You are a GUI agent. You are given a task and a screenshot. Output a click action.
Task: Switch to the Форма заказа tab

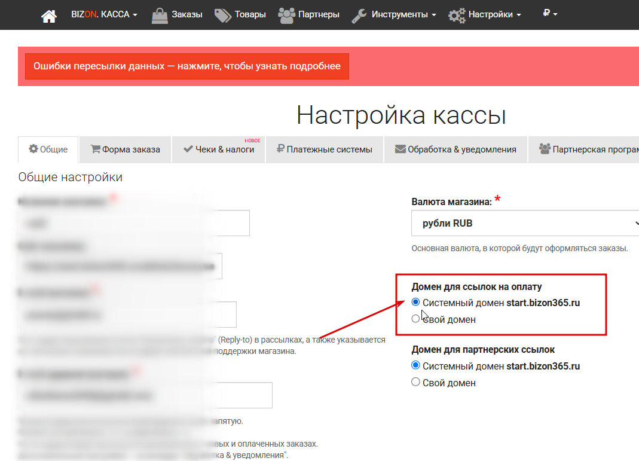point(125,149)
